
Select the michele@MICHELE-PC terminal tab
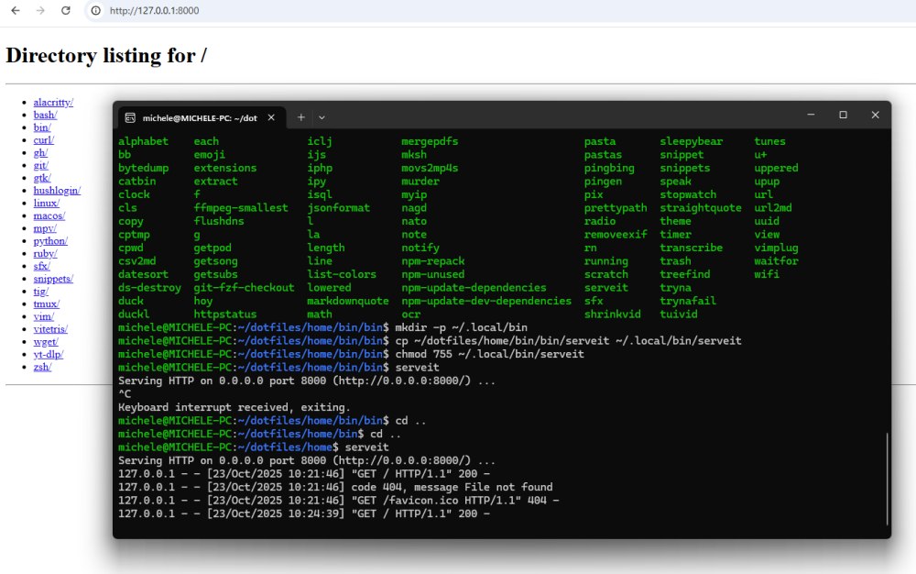tap(199, 117)
